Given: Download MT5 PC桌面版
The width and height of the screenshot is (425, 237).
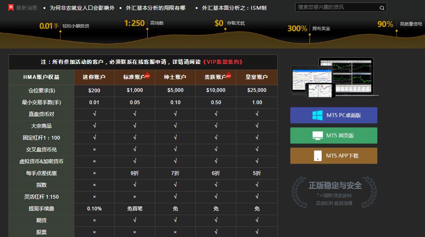Looking at the screenshot, I should tap(334, 115).
